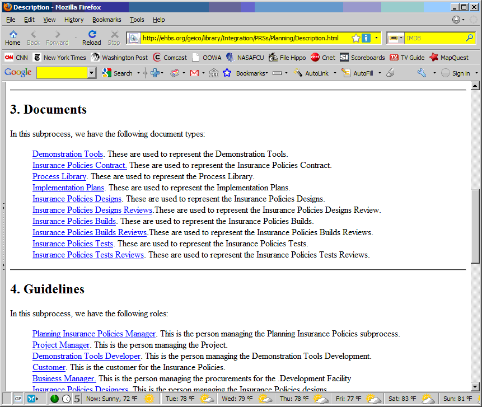Screen dimensions: 482x407
Task: Open the View menu
Action: point(49,20)
